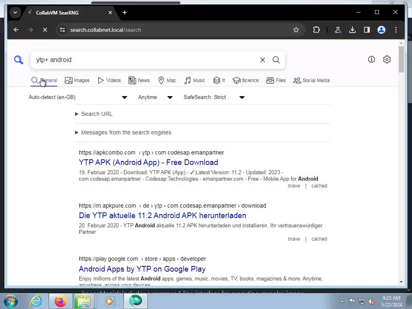The width and height of the screenshot is (412, 309).
Task: Click the address bar URL
Action: [x=106, y=30]
